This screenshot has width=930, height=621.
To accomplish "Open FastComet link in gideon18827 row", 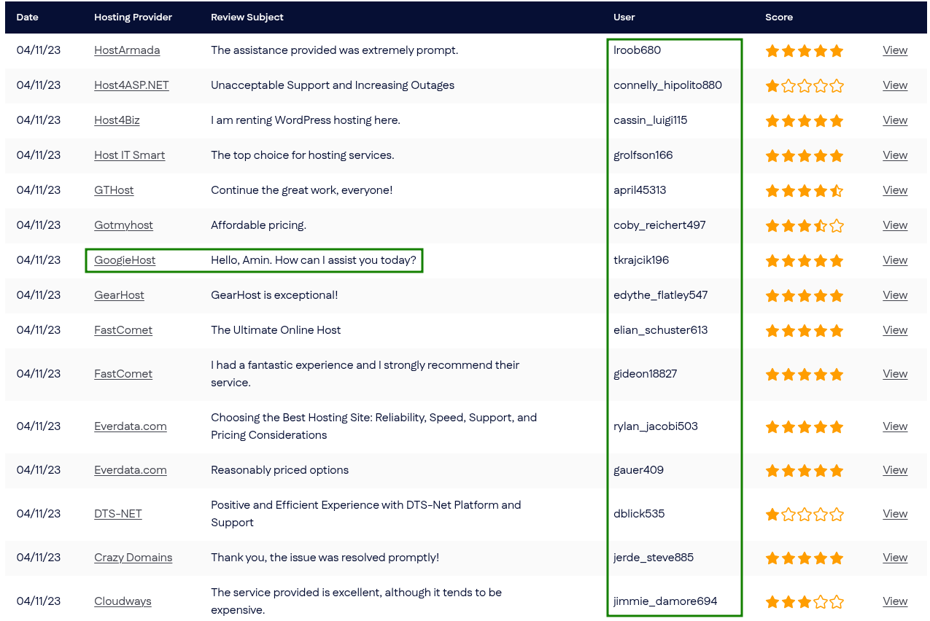I will click(x=123, y=374).
